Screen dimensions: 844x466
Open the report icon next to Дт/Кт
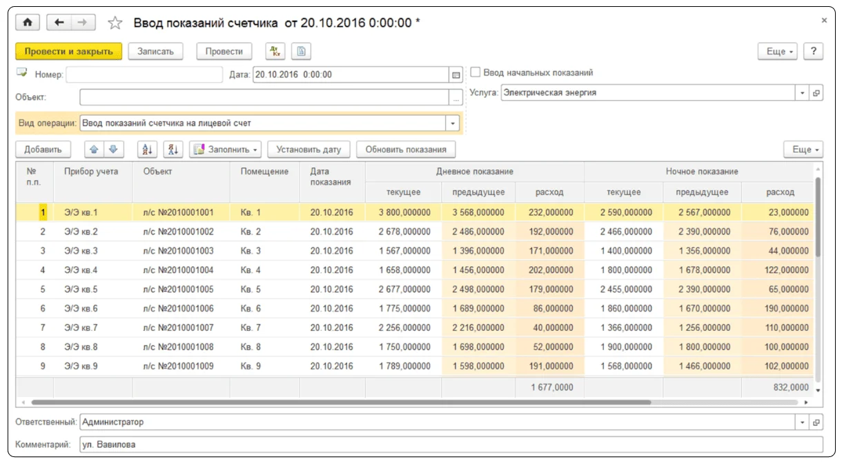[301, 51]
